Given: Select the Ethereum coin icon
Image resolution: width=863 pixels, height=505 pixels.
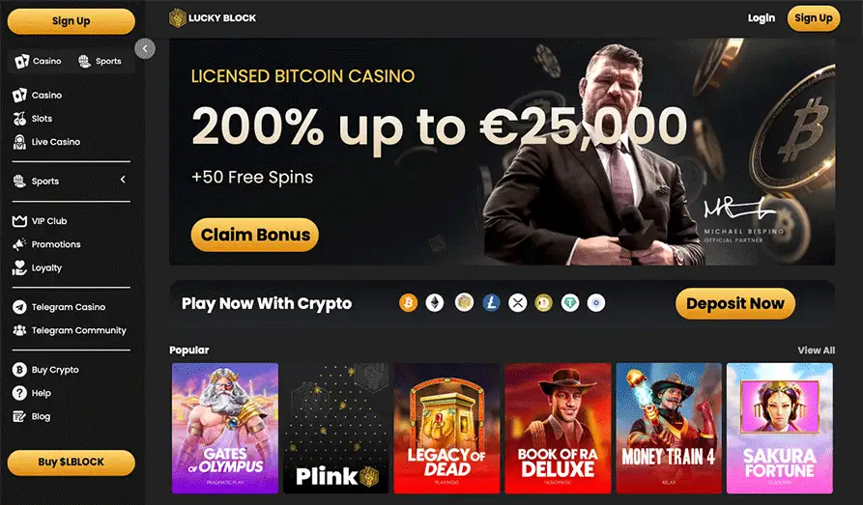Looking at the screenshot, I should point(435,302).
